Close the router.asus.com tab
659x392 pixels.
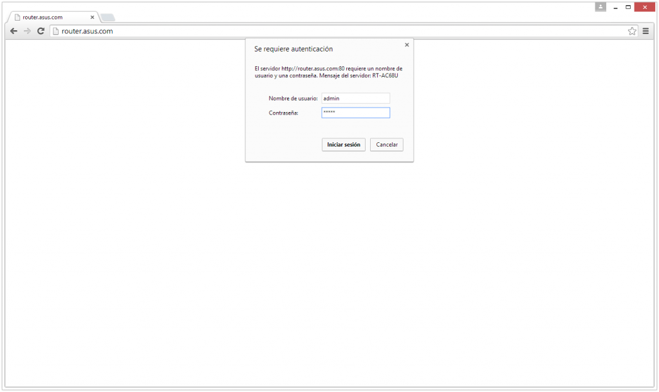[92, 17]
